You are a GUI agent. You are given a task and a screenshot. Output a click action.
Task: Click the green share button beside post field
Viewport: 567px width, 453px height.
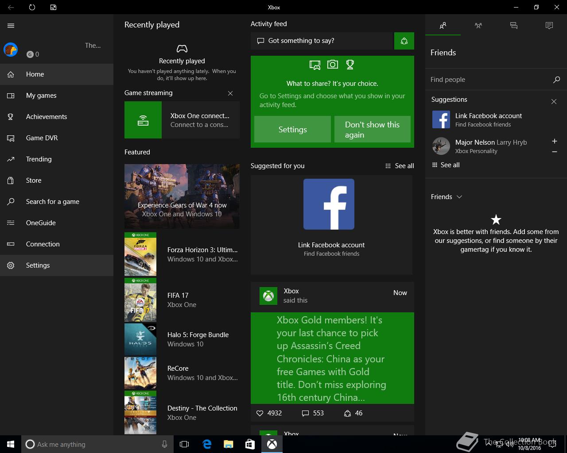404,41
